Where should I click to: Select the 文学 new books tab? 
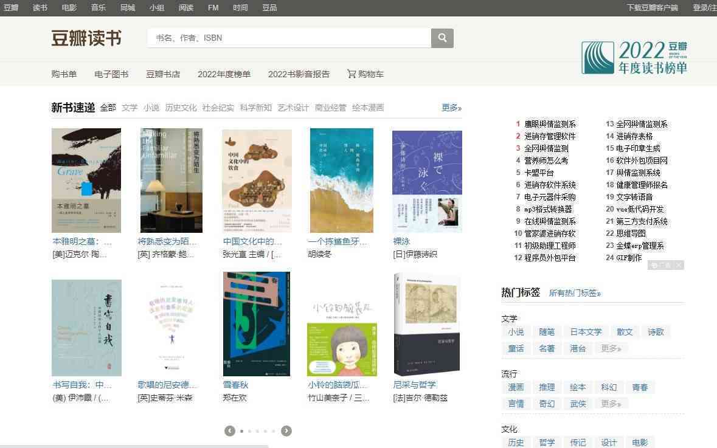(x=130, y=108)
